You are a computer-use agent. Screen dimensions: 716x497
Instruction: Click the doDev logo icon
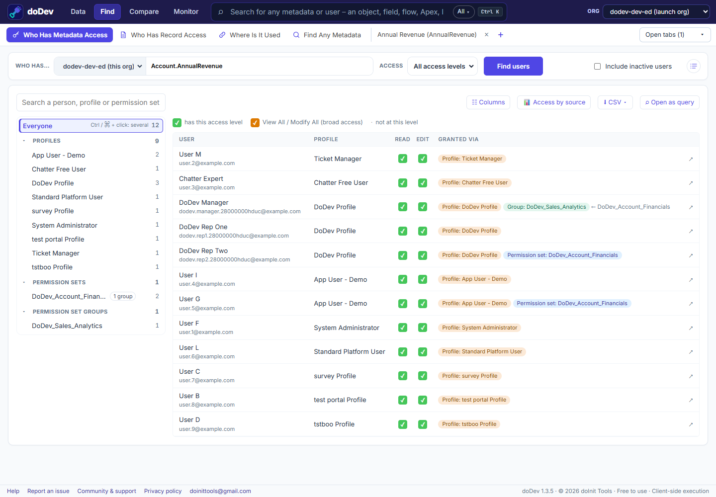[x=15, y=11]
